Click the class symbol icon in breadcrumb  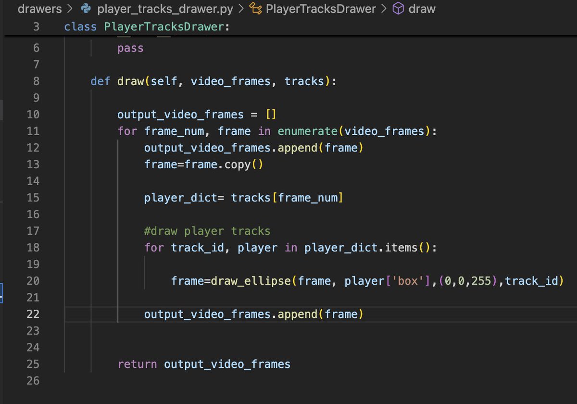pyautogui.click(x=257, y=9)
